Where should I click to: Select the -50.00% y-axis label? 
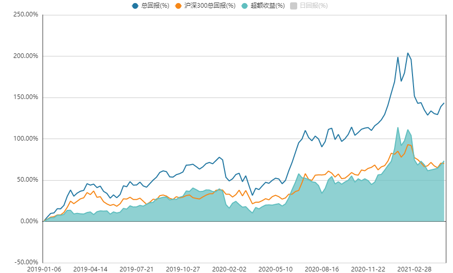point(26,262)
